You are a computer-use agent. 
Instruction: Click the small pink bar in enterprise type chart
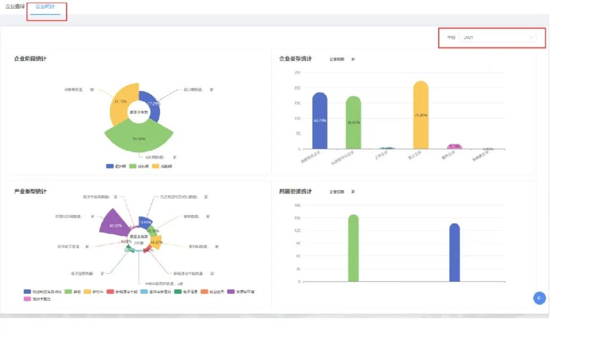click(454, 147)
